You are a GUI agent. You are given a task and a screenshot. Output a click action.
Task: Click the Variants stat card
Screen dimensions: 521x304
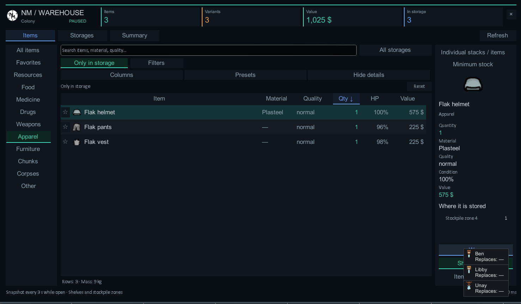point(251,17)
